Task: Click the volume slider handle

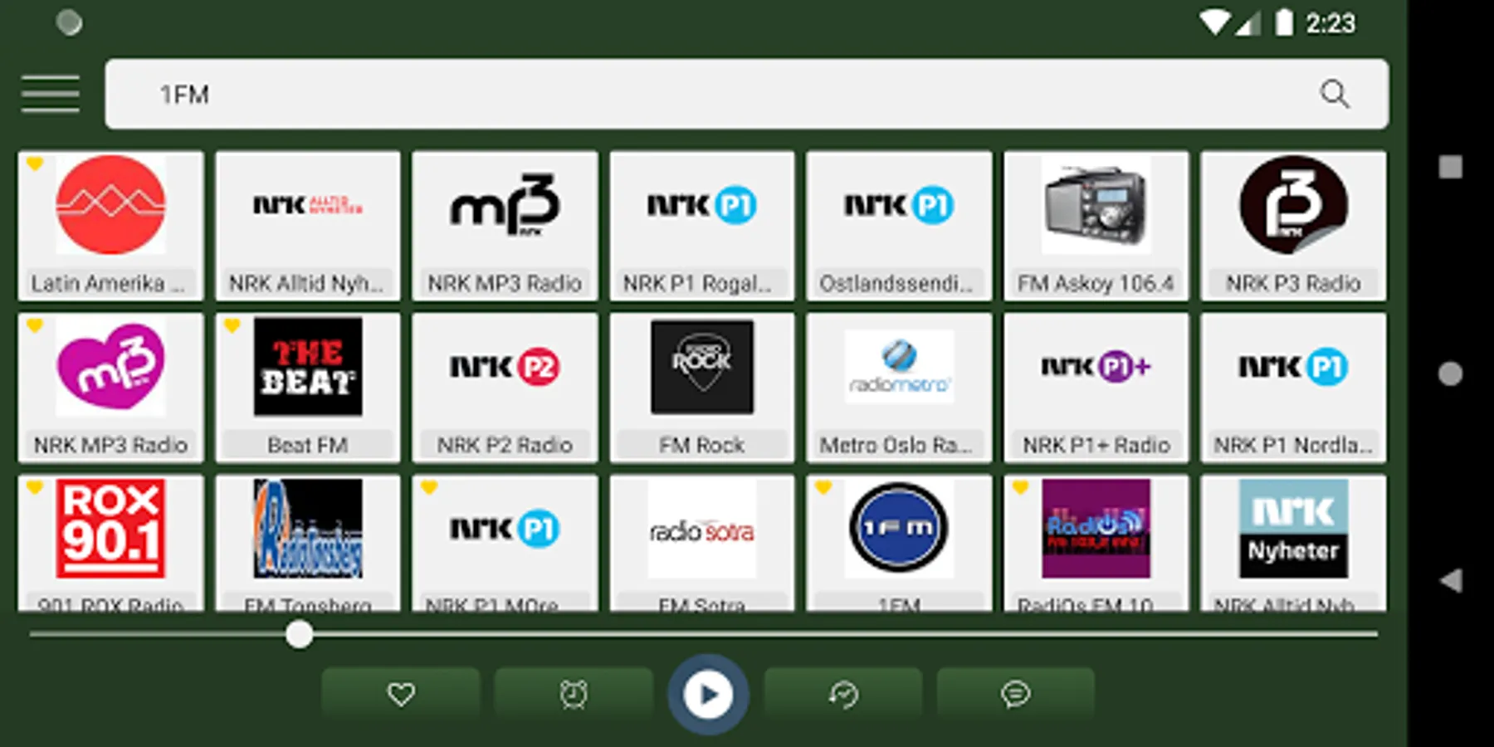Action: click(x=299, y=635)
